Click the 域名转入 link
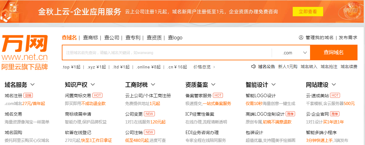 click(309, 67)
